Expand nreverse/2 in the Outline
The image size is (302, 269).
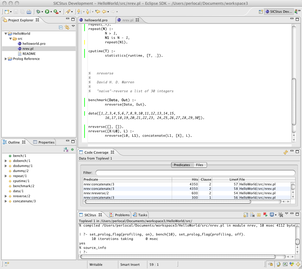pyautogui.click(x=6, y=196)
